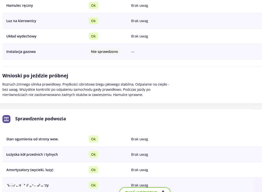Click the purple chassis inspection icon

6,119
